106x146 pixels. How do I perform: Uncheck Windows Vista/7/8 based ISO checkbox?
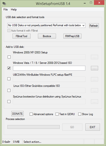[x=9, y=68]
